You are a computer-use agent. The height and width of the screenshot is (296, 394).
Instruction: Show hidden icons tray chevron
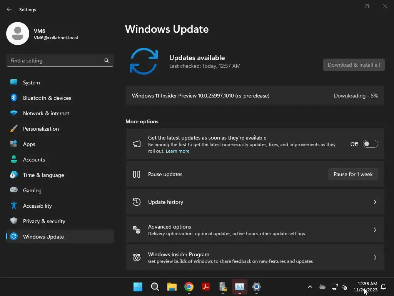pos(310,287)
